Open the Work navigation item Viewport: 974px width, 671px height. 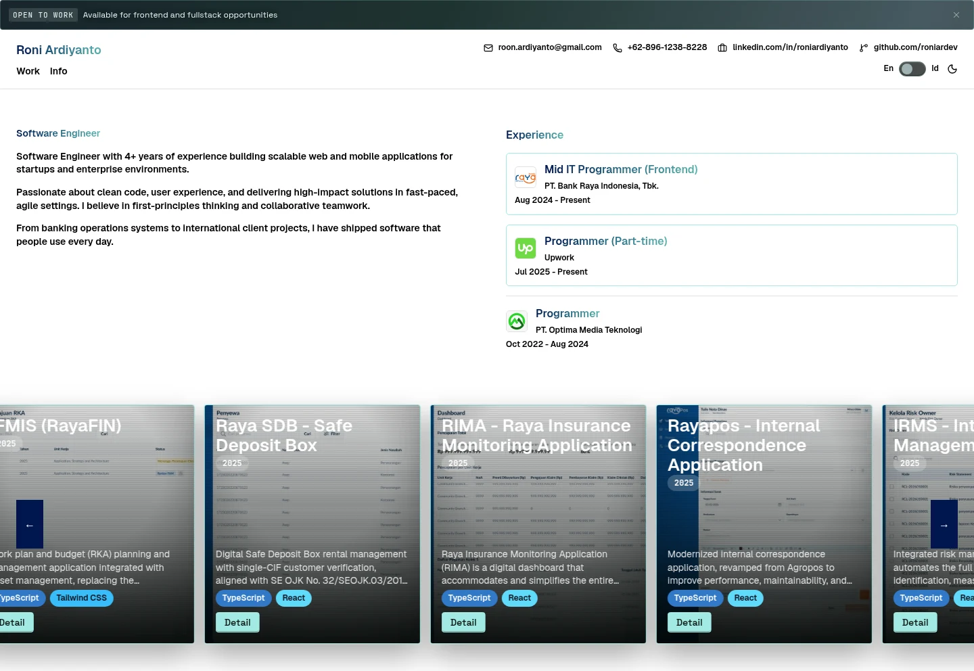click(28, 71)
